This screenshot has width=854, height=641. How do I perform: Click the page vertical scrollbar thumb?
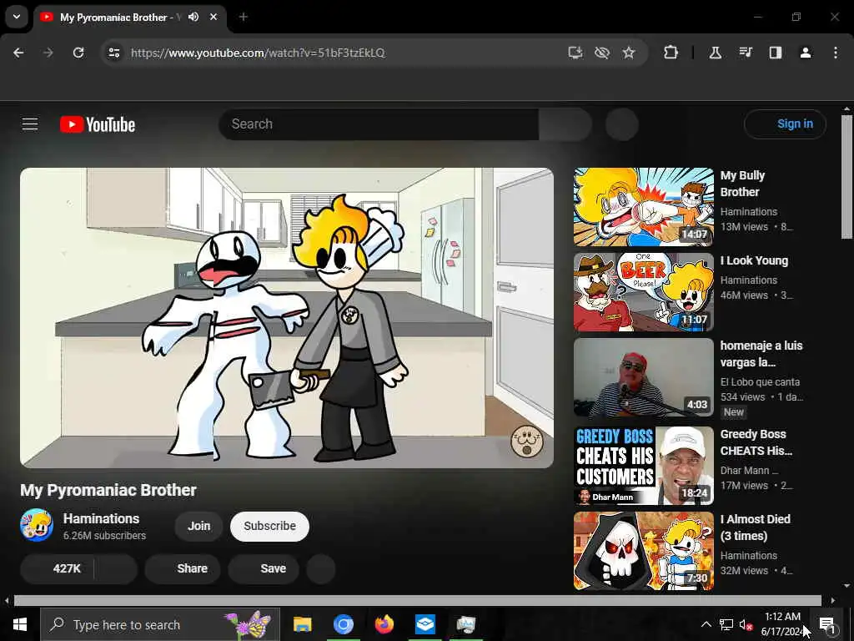click(846, 177)
